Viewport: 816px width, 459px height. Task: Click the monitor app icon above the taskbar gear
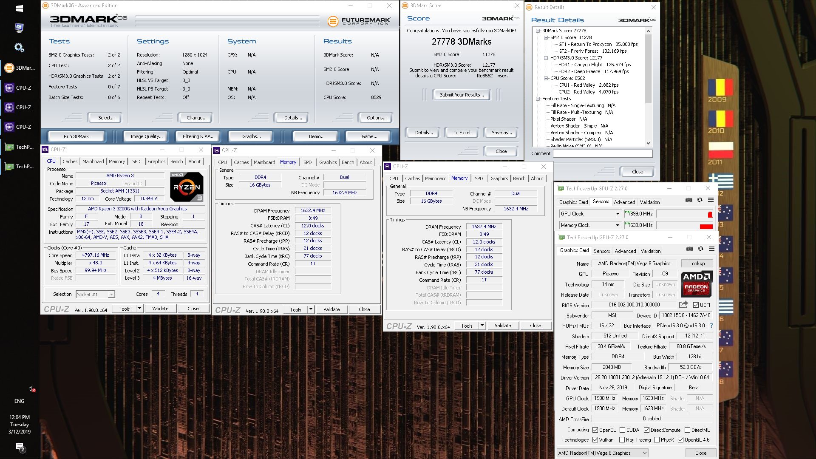19,28
